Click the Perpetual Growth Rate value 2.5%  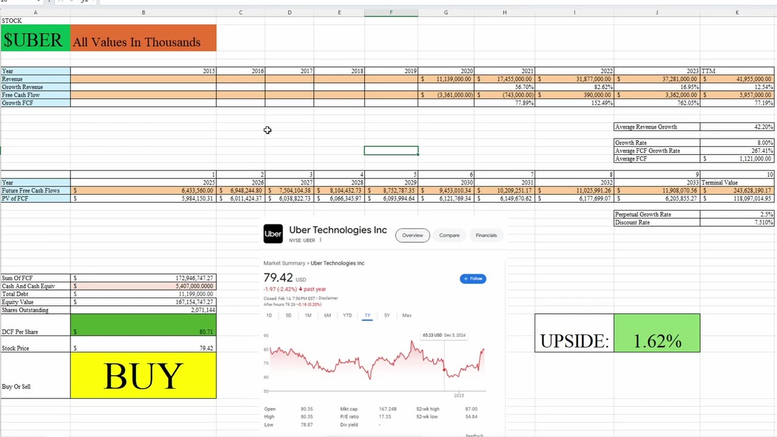tap(737, 214)
